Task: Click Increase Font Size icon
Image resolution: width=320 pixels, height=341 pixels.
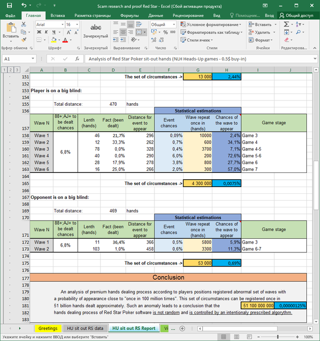Action: point(69,33)
